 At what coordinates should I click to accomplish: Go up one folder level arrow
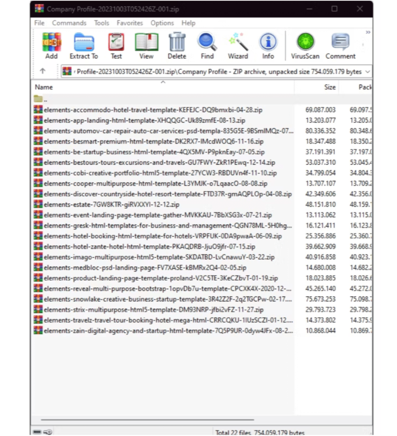(x=43, y=72)
